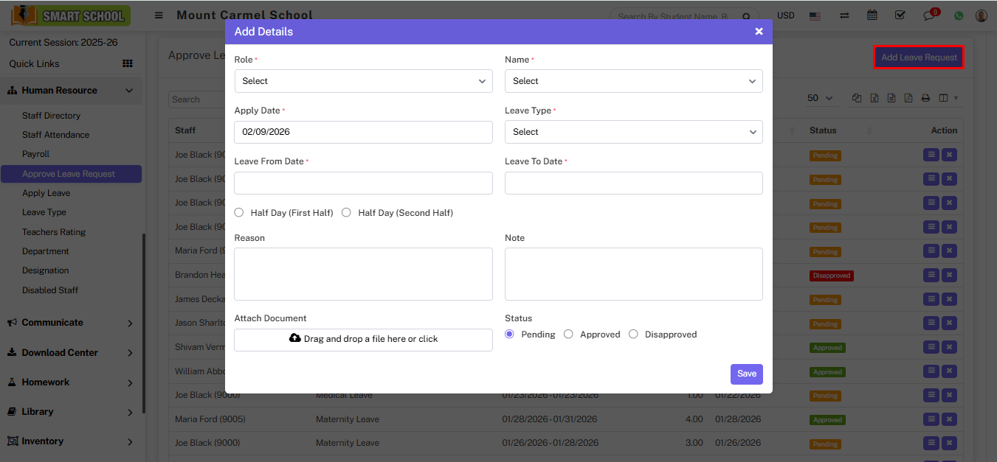Open the calendar icon in top bar

(x=872, y=15)
